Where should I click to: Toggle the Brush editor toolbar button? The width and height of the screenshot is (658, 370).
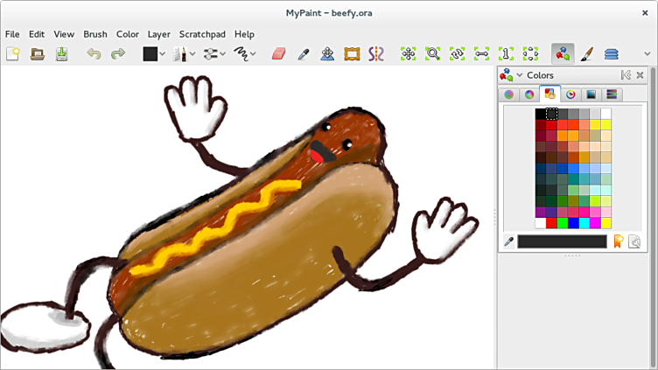pos(587,53)
